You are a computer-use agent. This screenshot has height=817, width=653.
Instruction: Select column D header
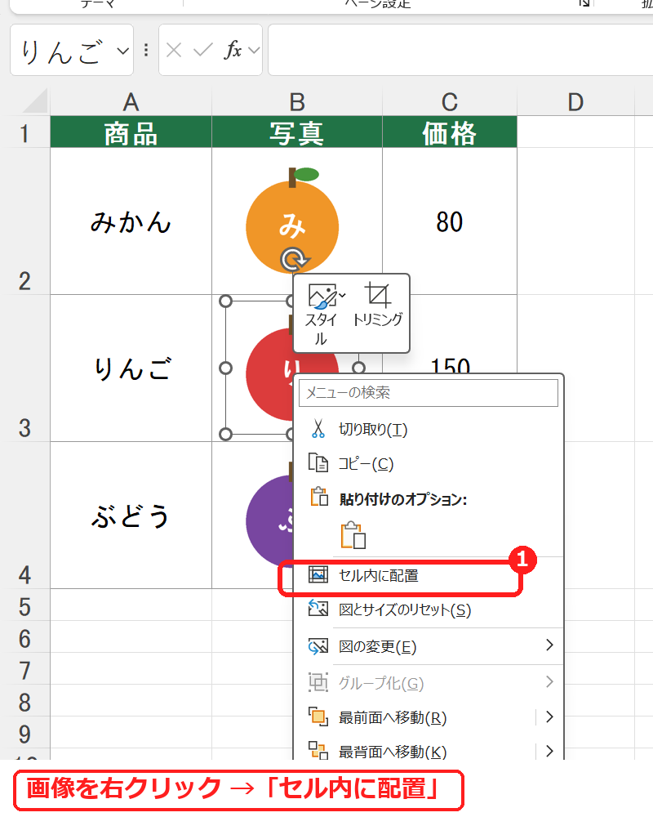point(575,102)
